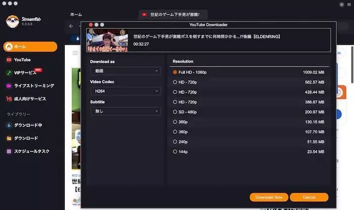
Task: Select 360p 130.15 MB option
Action: [249, 122]
